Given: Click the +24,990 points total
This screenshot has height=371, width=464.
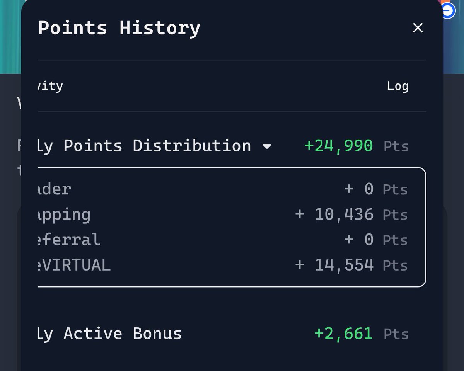Looking at the screenshot, I should click(338, 146).
